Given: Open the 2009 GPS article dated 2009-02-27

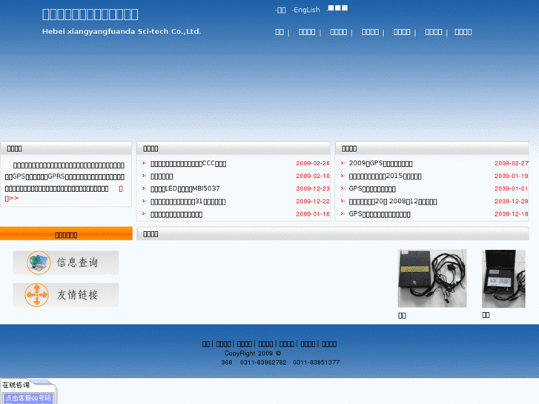Looking at the screenshot, I should 380,164.
